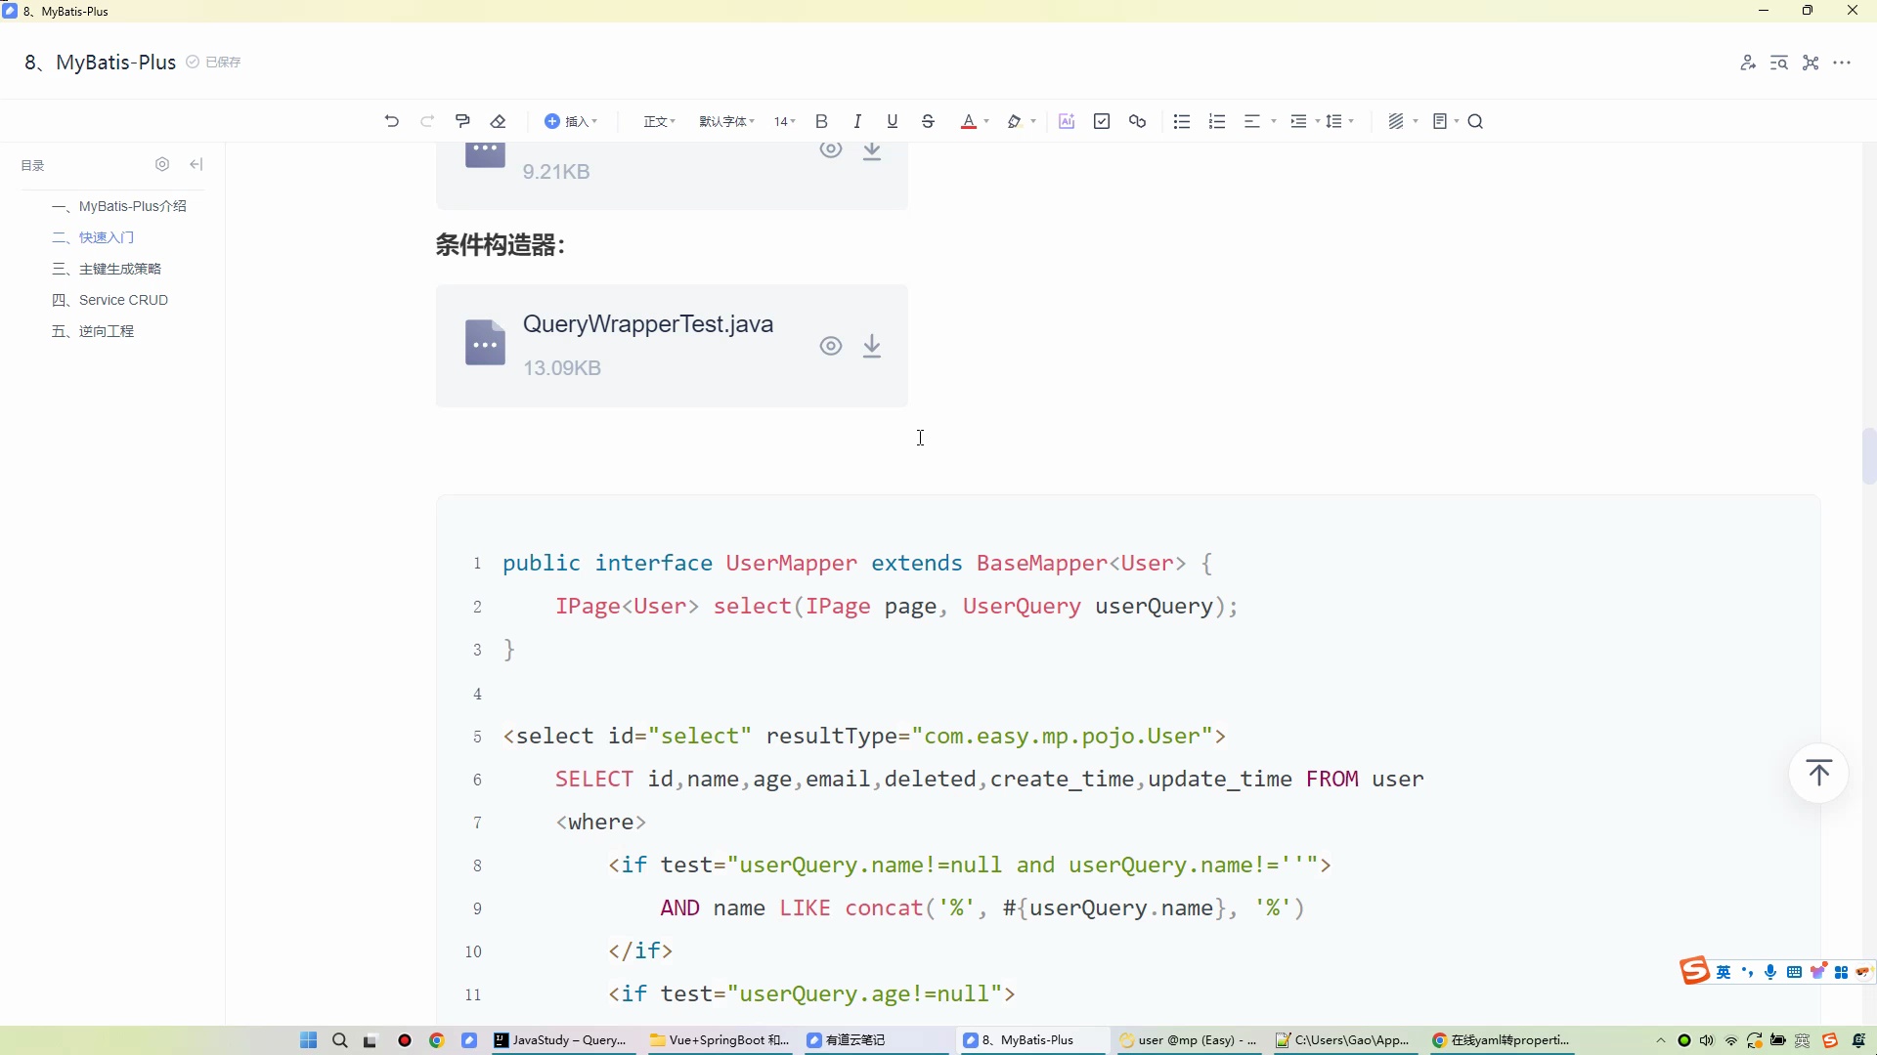Viewport: 1877px width, 1055px height.
Task: Open in-document search with the magnifier icon
Action: [1476, 120]
